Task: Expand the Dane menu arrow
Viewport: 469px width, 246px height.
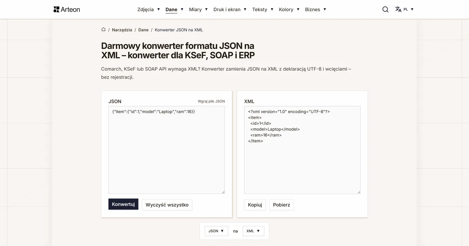Action: [182, 9]
